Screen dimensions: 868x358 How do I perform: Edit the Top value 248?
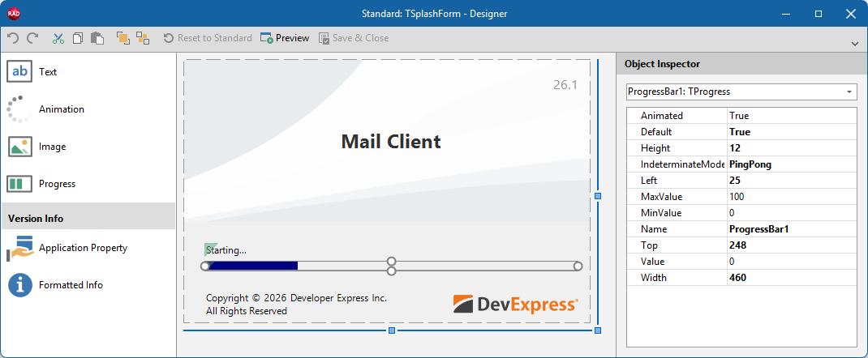point(792,245)
